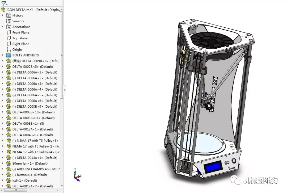Viewport: 287px width, 193px height.
Task: Select DELTA-0006A<5> in the tree
Action: (x=35, y=95)
